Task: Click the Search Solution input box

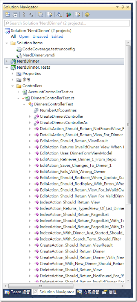Action: [x=67, y=23]
